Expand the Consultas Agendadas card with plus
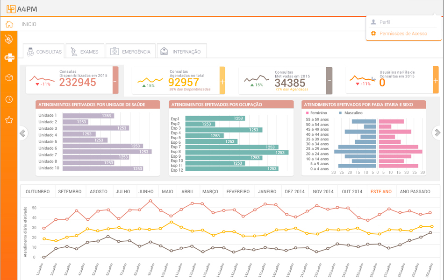Viewport: 444px width, 280px height. coord(222,80)
